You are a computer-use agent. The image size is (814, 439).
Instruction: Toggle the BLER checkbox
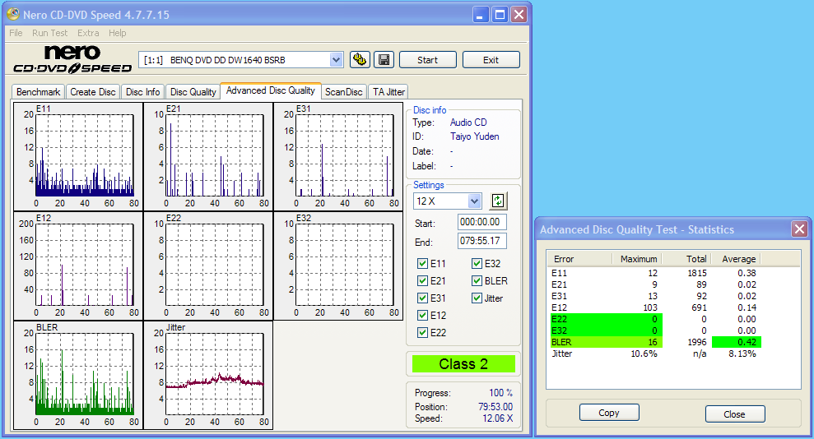click(477, 281)
